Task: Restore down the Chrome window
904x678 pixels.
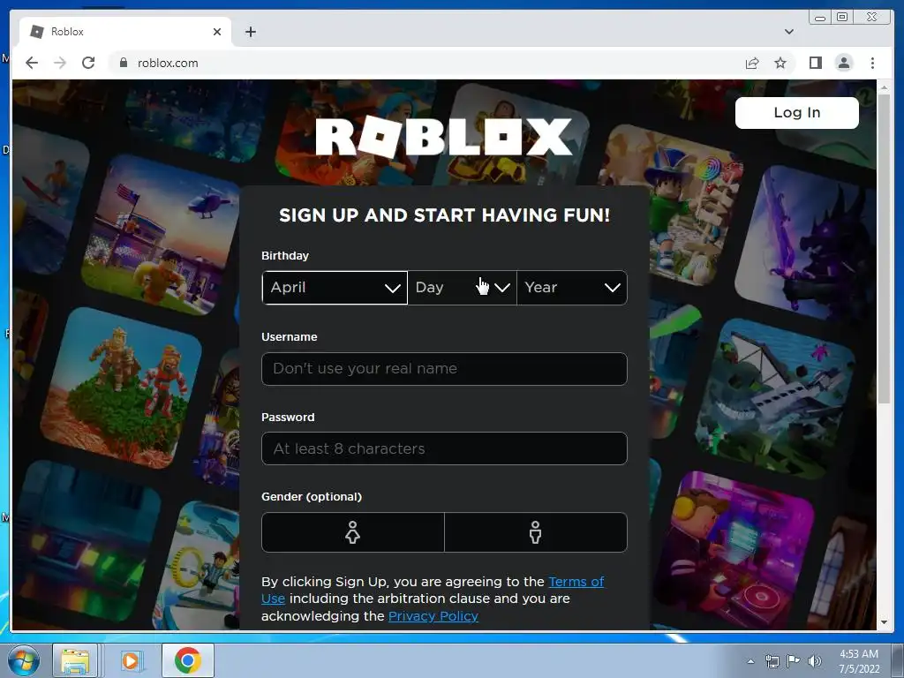Action: (842, 18)
